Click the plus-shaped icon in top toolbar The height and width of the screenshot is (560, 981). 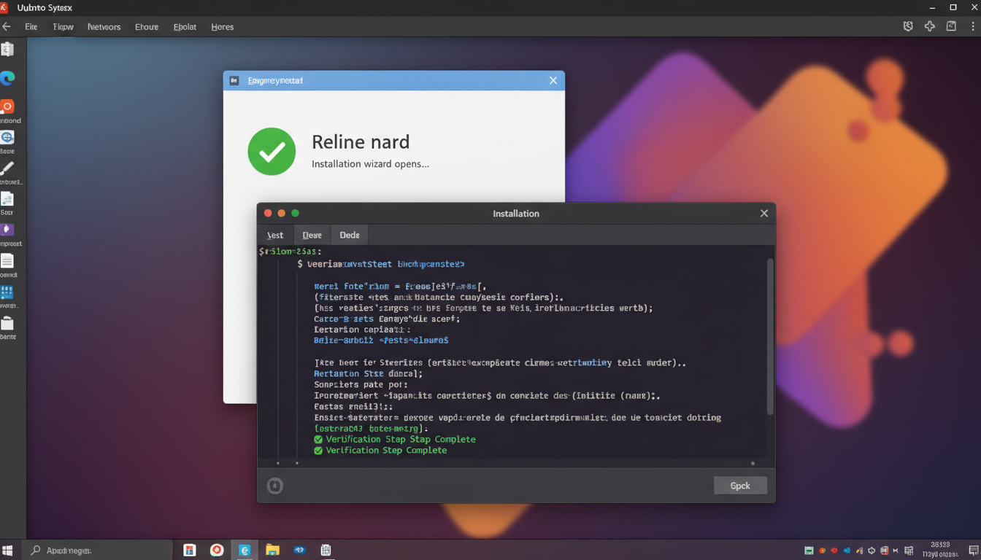929,26
